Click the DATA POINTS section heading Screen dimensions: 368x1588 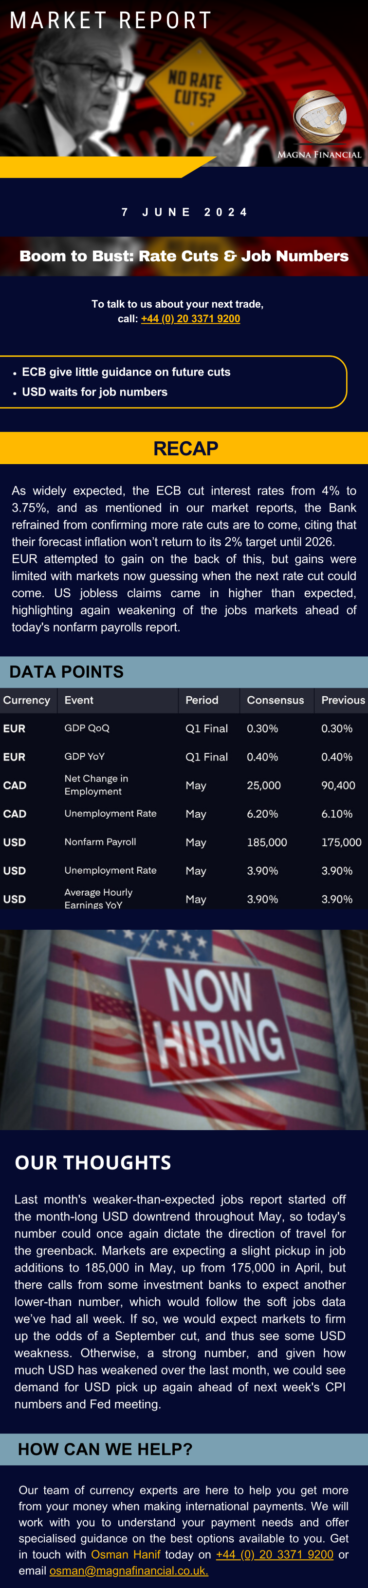click(x=67, y=672)
